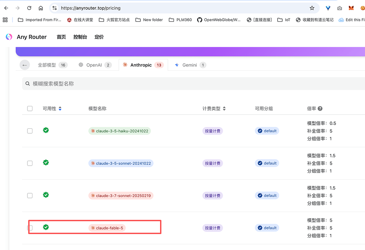Viewport: 365px width, 250px height.
Task: Check the claude-3-5-sonnet-20241022 row checkbox
Action: point(30,163)
